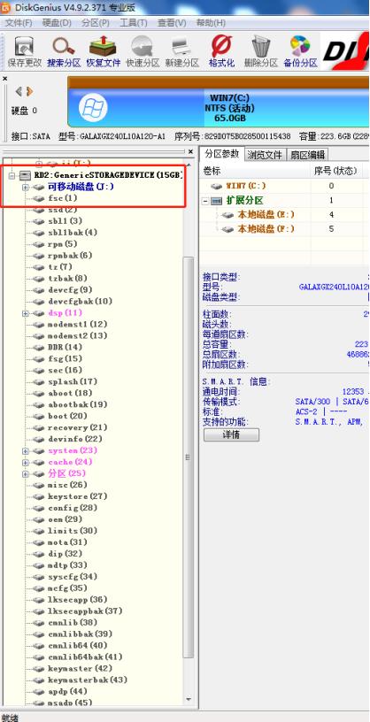
Task: Open the 分区(P) menu
Action: [x=96, y=23]
